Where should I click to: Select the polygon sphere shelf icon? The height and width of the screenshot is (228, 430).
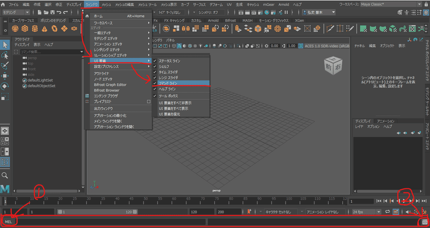[16, 28]
